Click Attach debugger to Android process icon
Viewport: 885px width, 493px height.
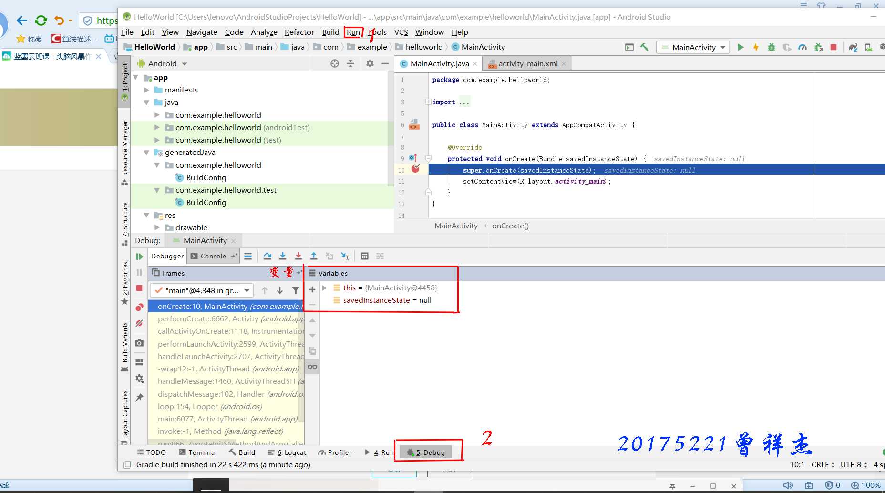[x=819, y=47]
